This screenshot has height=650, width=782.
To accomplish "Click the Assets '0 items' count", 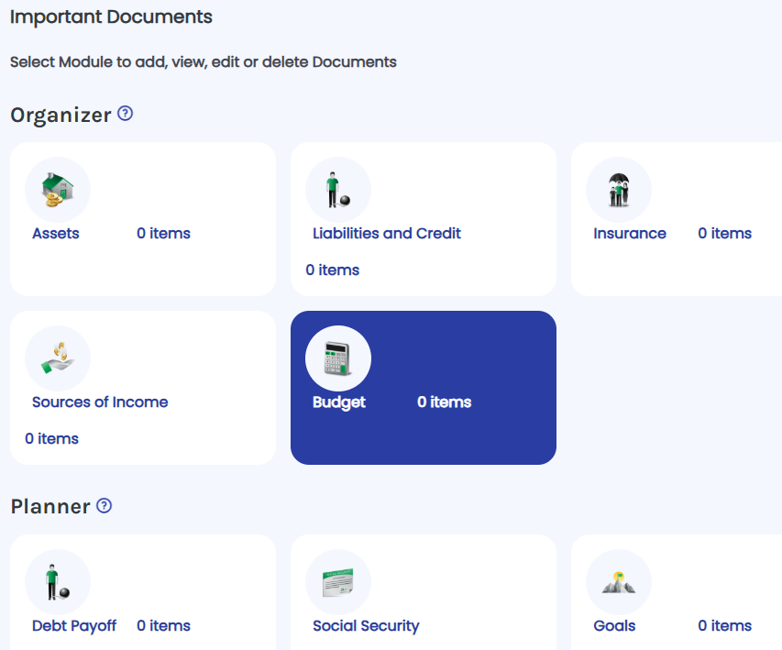I will click(x=163, y=234).
